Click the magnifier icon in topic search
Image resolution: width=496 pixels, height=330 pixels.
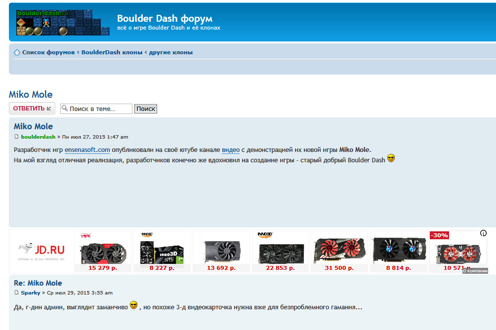coord(65,109)
